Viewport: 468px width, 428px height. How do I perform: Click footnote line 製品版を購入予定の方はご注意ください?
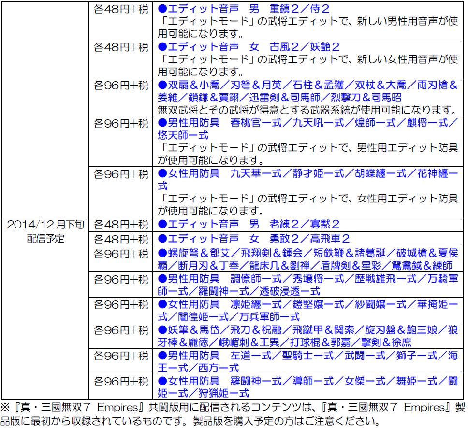pyautogui.click(x=287, y=421)
